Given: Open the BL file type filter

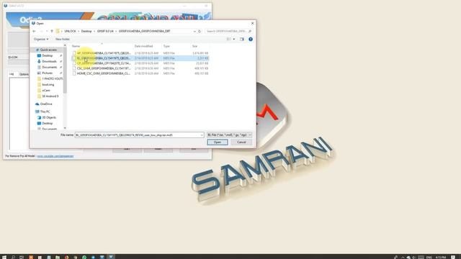Looking at the screenshot, I should [229, 135].
